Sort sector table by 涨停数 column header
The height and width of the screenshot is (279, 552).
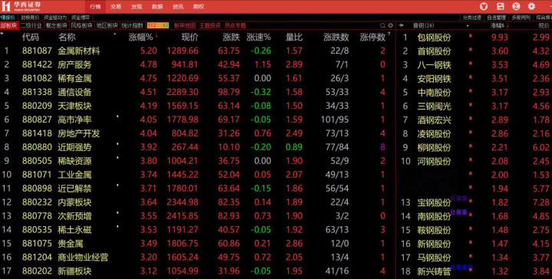point(373,38)
